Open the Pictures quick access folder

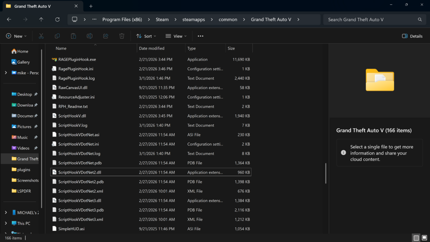(x=21, y=127)
